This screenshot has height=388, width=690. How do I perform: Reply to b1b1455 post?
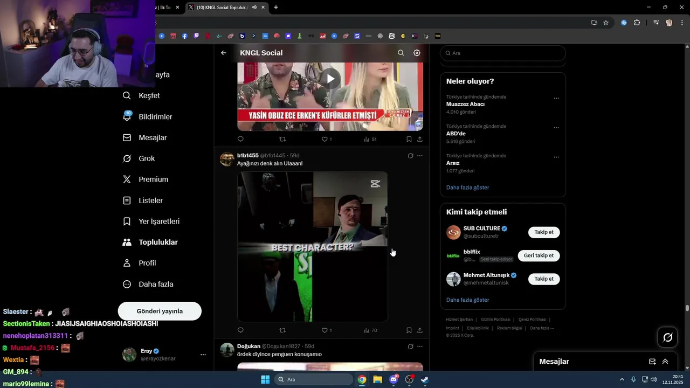(x=240, y=330)
